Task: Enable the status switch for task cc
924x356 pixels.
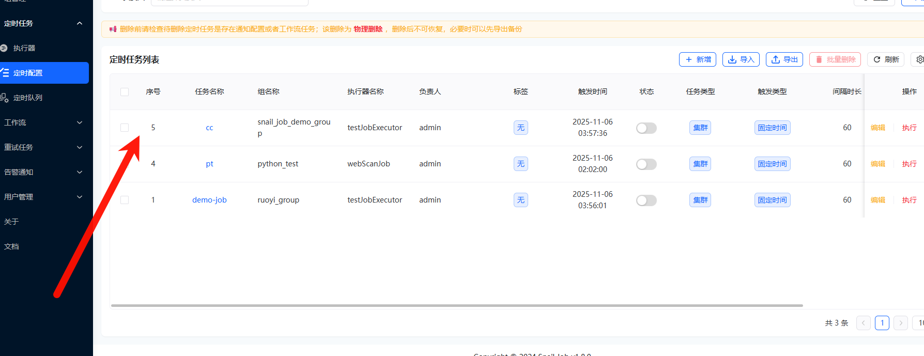Action: click(646, 128)
